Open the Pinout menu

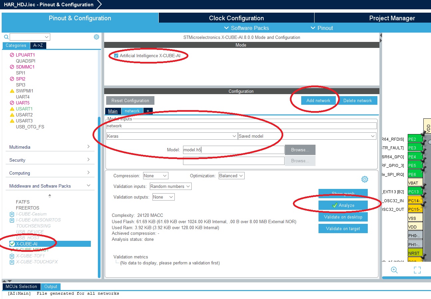(322, 28)
